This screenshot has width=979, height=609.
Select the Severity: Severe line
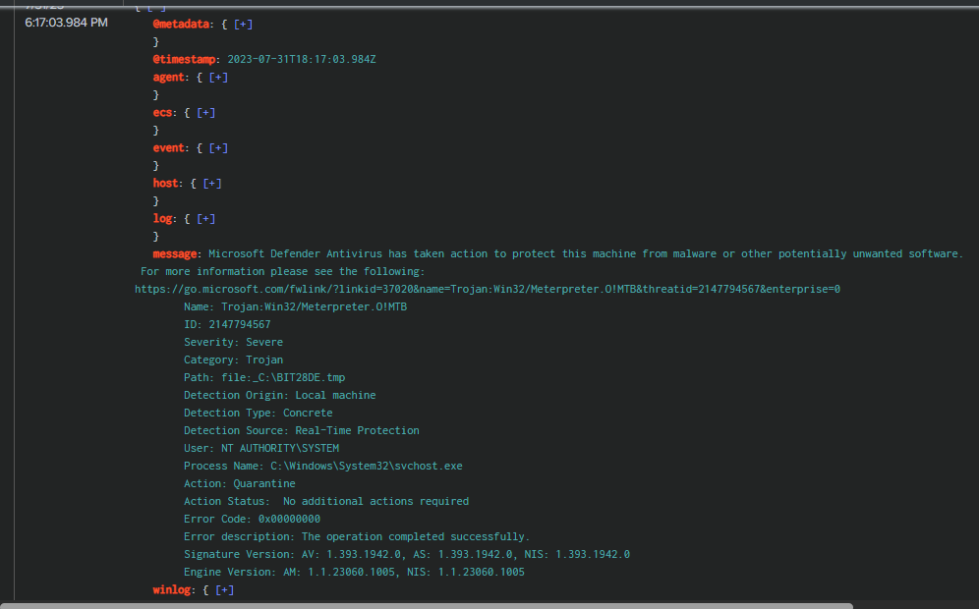pyautogui.click(x=234, y=342)
